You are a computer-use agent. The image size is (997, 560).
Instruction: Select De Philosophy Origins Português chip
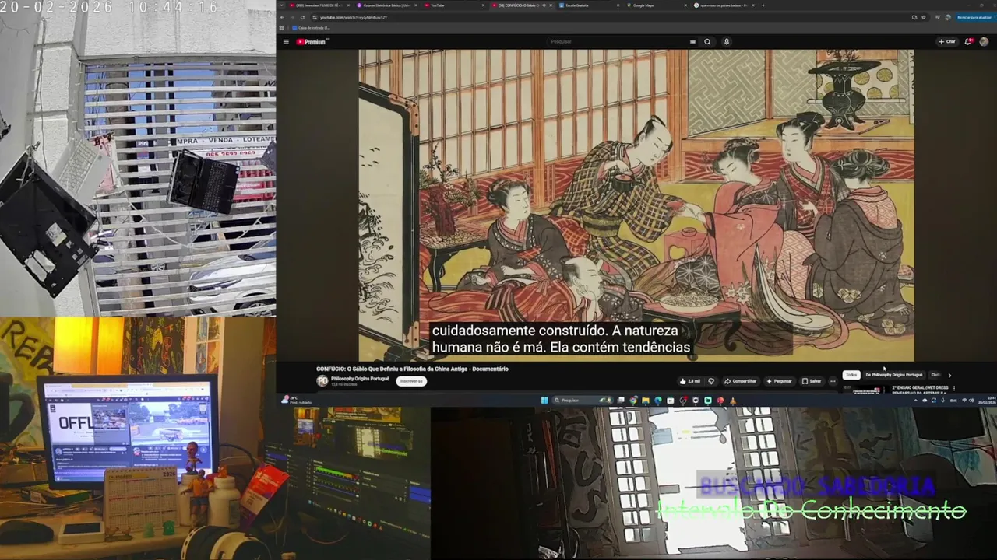pyautogui.click(x=893, y=375)
